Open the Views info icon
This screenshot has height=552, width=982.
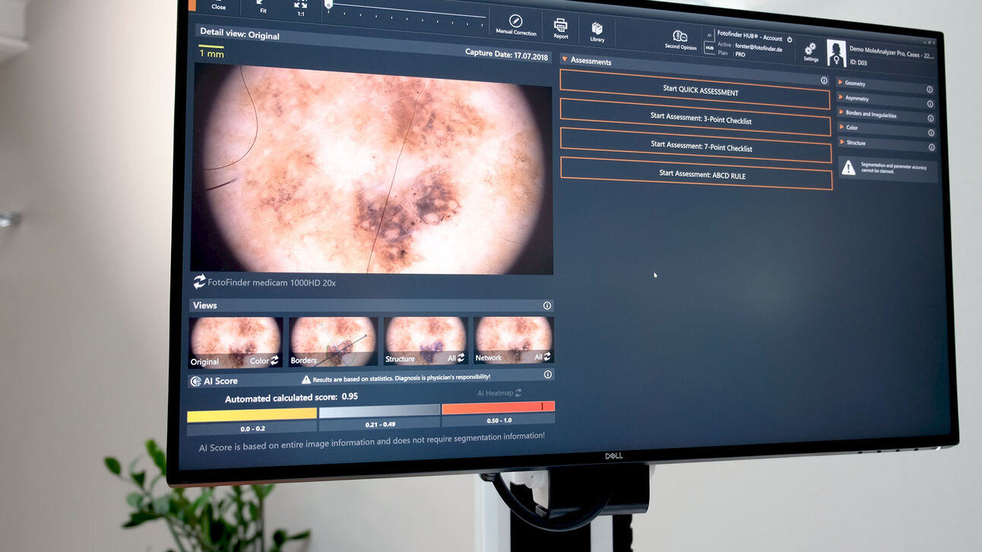pyautogui.click(x=546, y=305)
